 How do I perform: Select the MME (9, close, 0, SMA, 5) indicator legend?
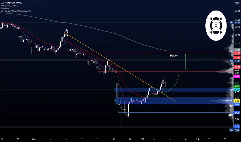pyautogui.click(x=9, y=5)
